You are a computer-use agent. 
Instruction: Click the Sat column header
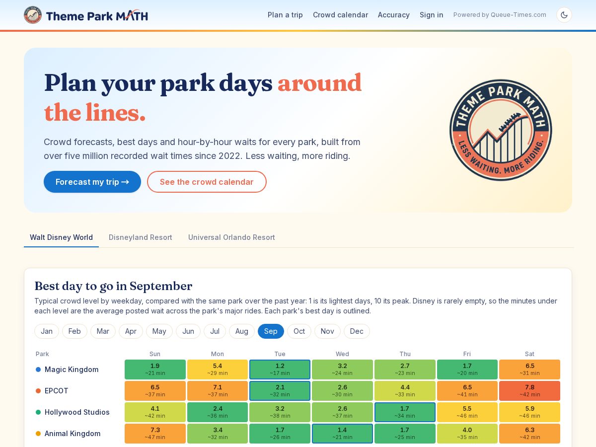tap(529, 354)
